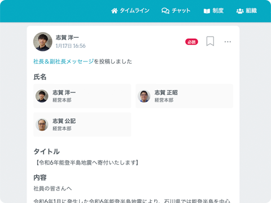Screen dimensions: 271x203
Task: Click the people icon for 組織
Action: point(240,11)
